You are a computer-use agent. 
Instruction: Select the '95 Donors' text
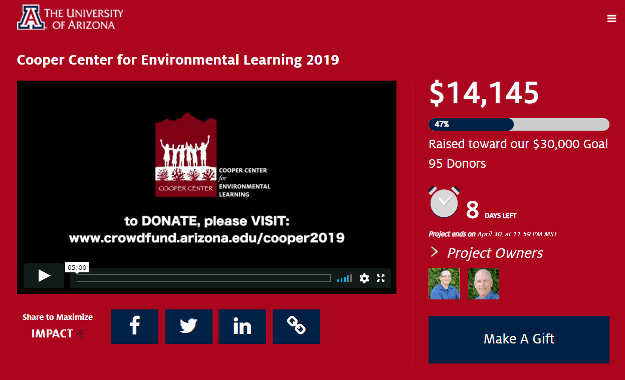point(457,163)
